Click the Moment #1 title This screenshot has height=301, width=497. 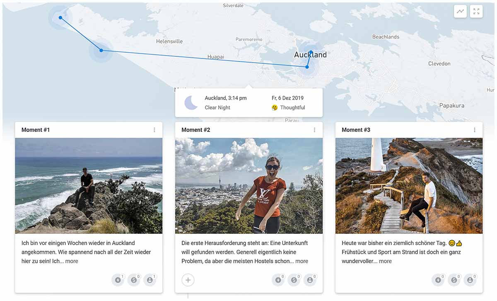click(36, 130)
